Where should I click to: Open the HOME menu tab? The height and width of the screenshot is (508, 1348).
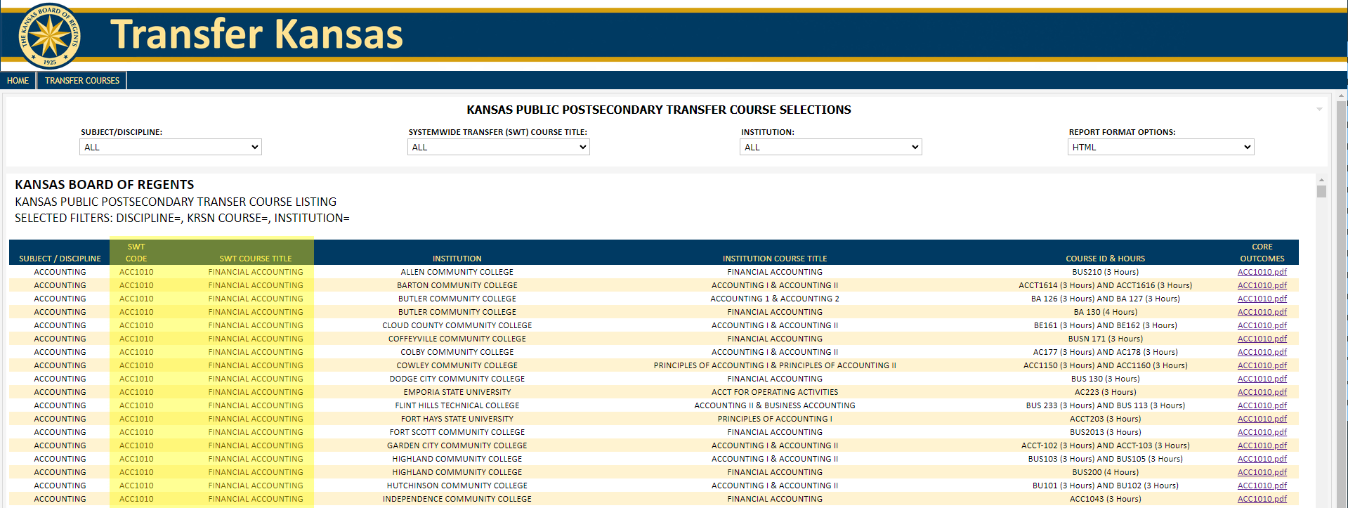(x=18, y=81)
